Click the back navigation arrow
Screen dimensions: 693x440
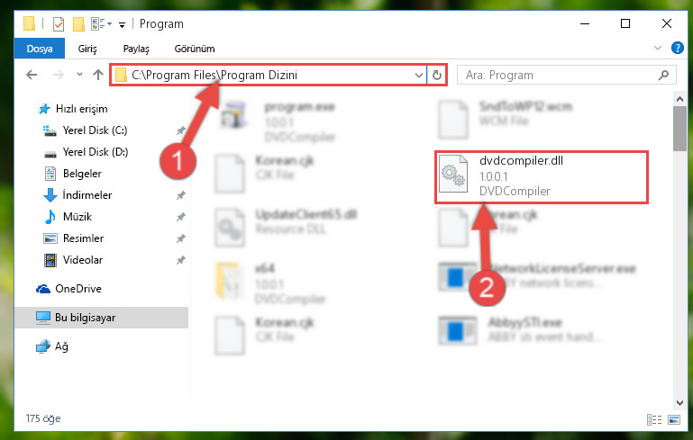tap(32, 75)
